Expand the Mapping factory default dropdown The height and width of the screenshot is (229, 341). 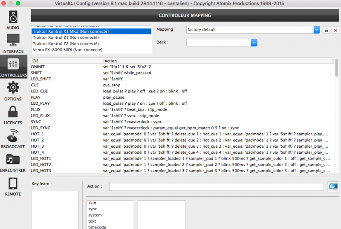point(317,30)
